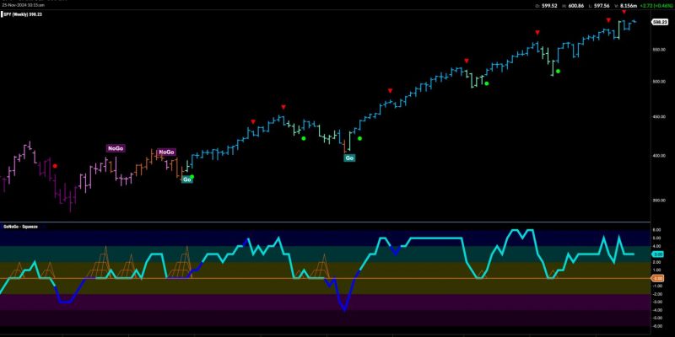Click the 400.00 price axis label

[x=659, y=156]
